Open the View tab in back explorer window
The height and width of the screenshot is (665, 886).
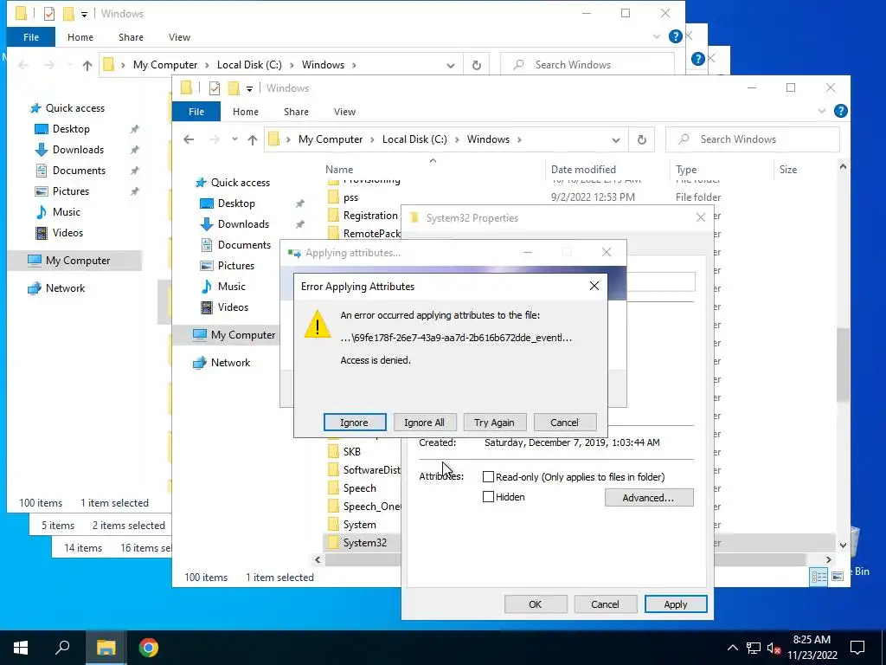point(179,36)
